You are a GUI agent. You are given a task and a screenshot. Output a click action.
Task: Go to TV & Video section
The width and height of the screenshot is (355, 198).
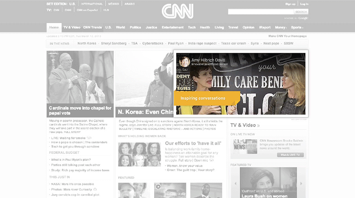(x=72, y=27)
